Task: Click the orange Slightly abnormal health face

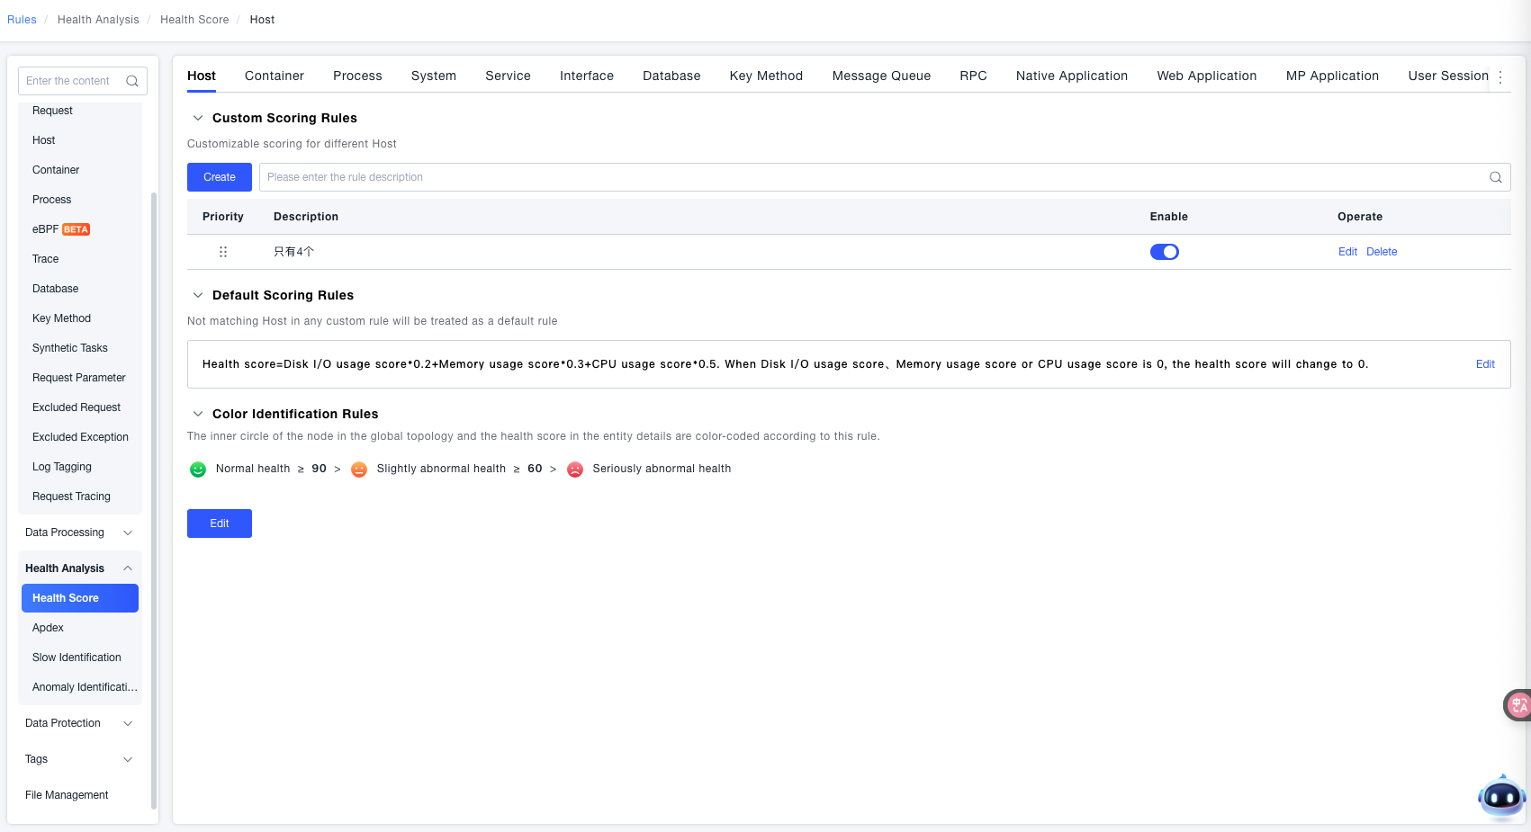Action: click(359, 470)
